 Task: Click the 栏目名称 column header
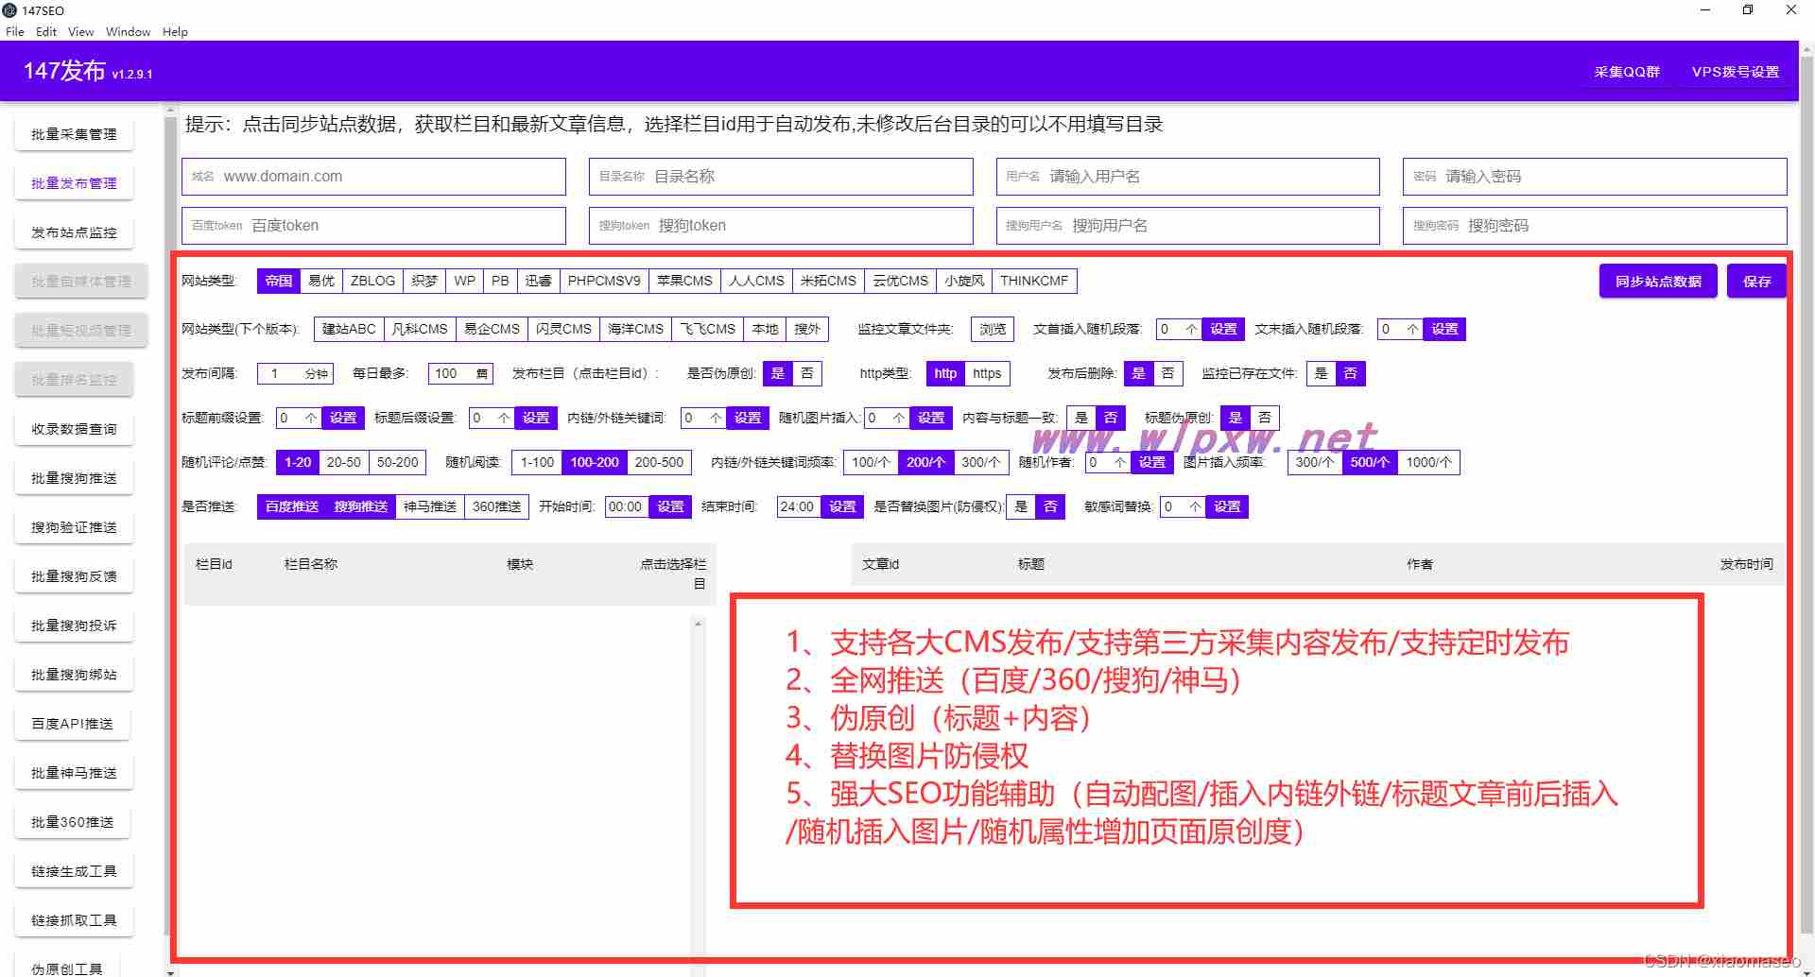click(311, 564)
